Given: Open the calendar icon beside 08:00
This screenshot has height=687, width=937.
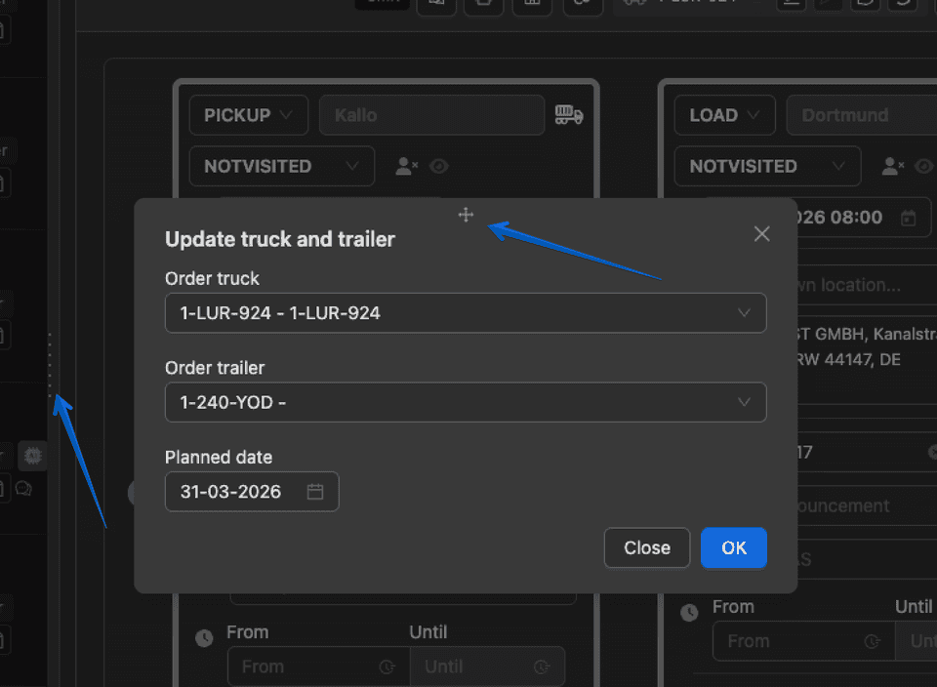Looking at the screenshot, I should tap(909, 218).
